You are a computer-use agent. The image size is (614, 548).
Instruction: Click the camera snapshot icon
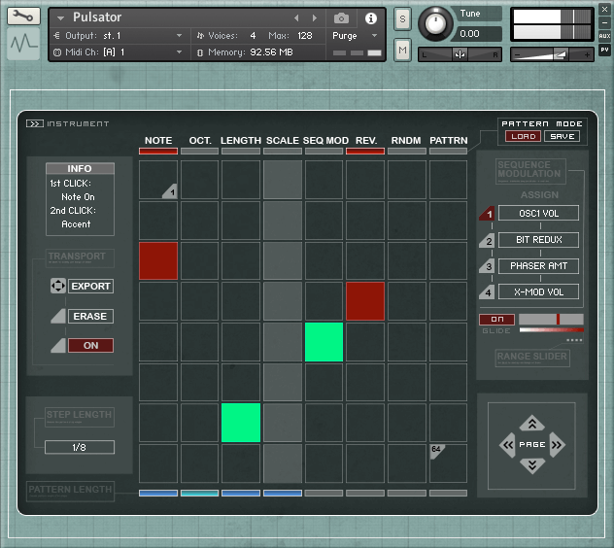341,17
